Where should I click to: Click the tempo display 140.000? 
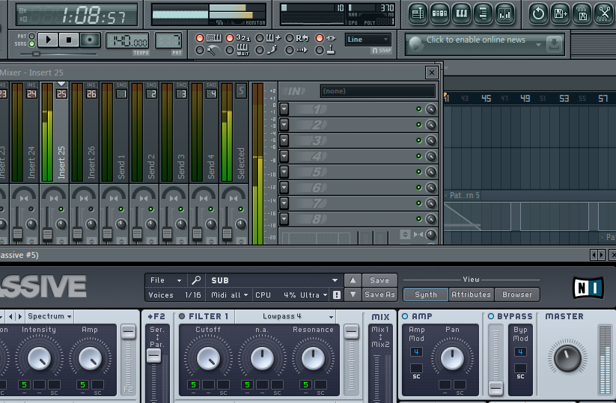click(x=128, y=40)
